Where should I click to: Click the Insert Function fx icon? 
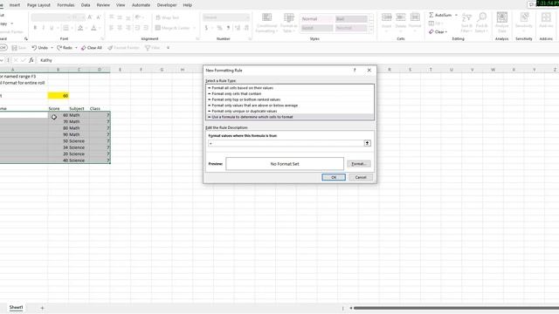click(x=31, y=60)
